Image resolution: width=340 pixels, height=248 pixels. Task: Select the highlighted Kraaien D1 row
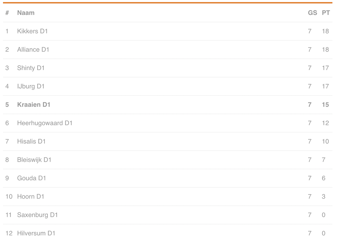point(34,105)
